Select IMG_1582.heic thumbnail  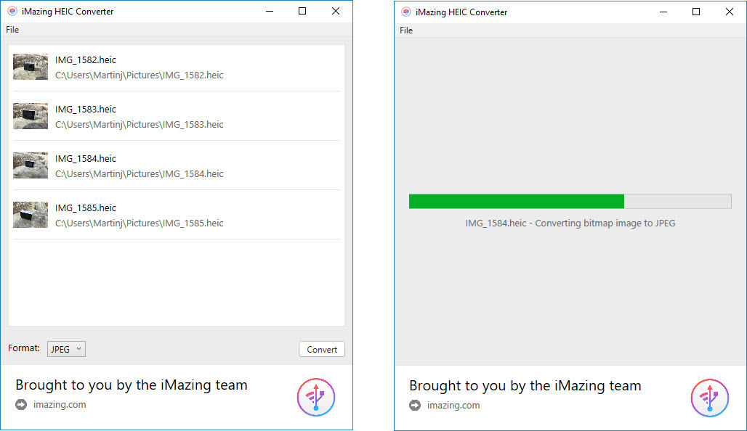31,67
